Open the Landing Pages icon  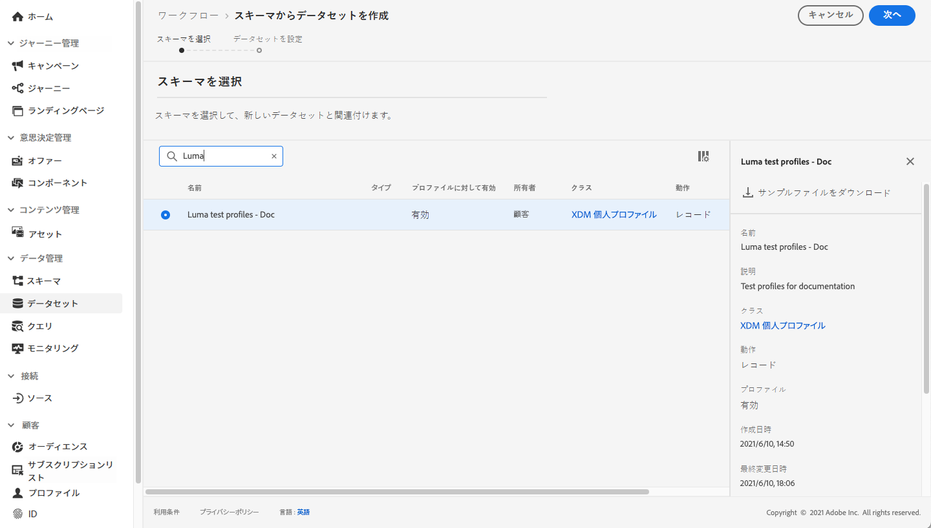17,111
